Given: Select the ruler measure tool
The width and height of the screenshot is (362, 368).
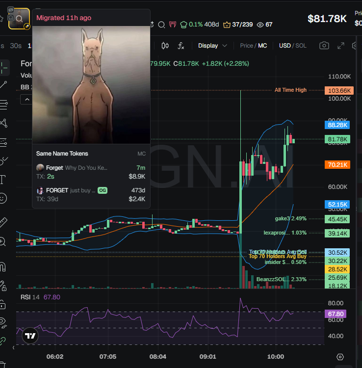Looking at the screenshot, I should [3, 222].
